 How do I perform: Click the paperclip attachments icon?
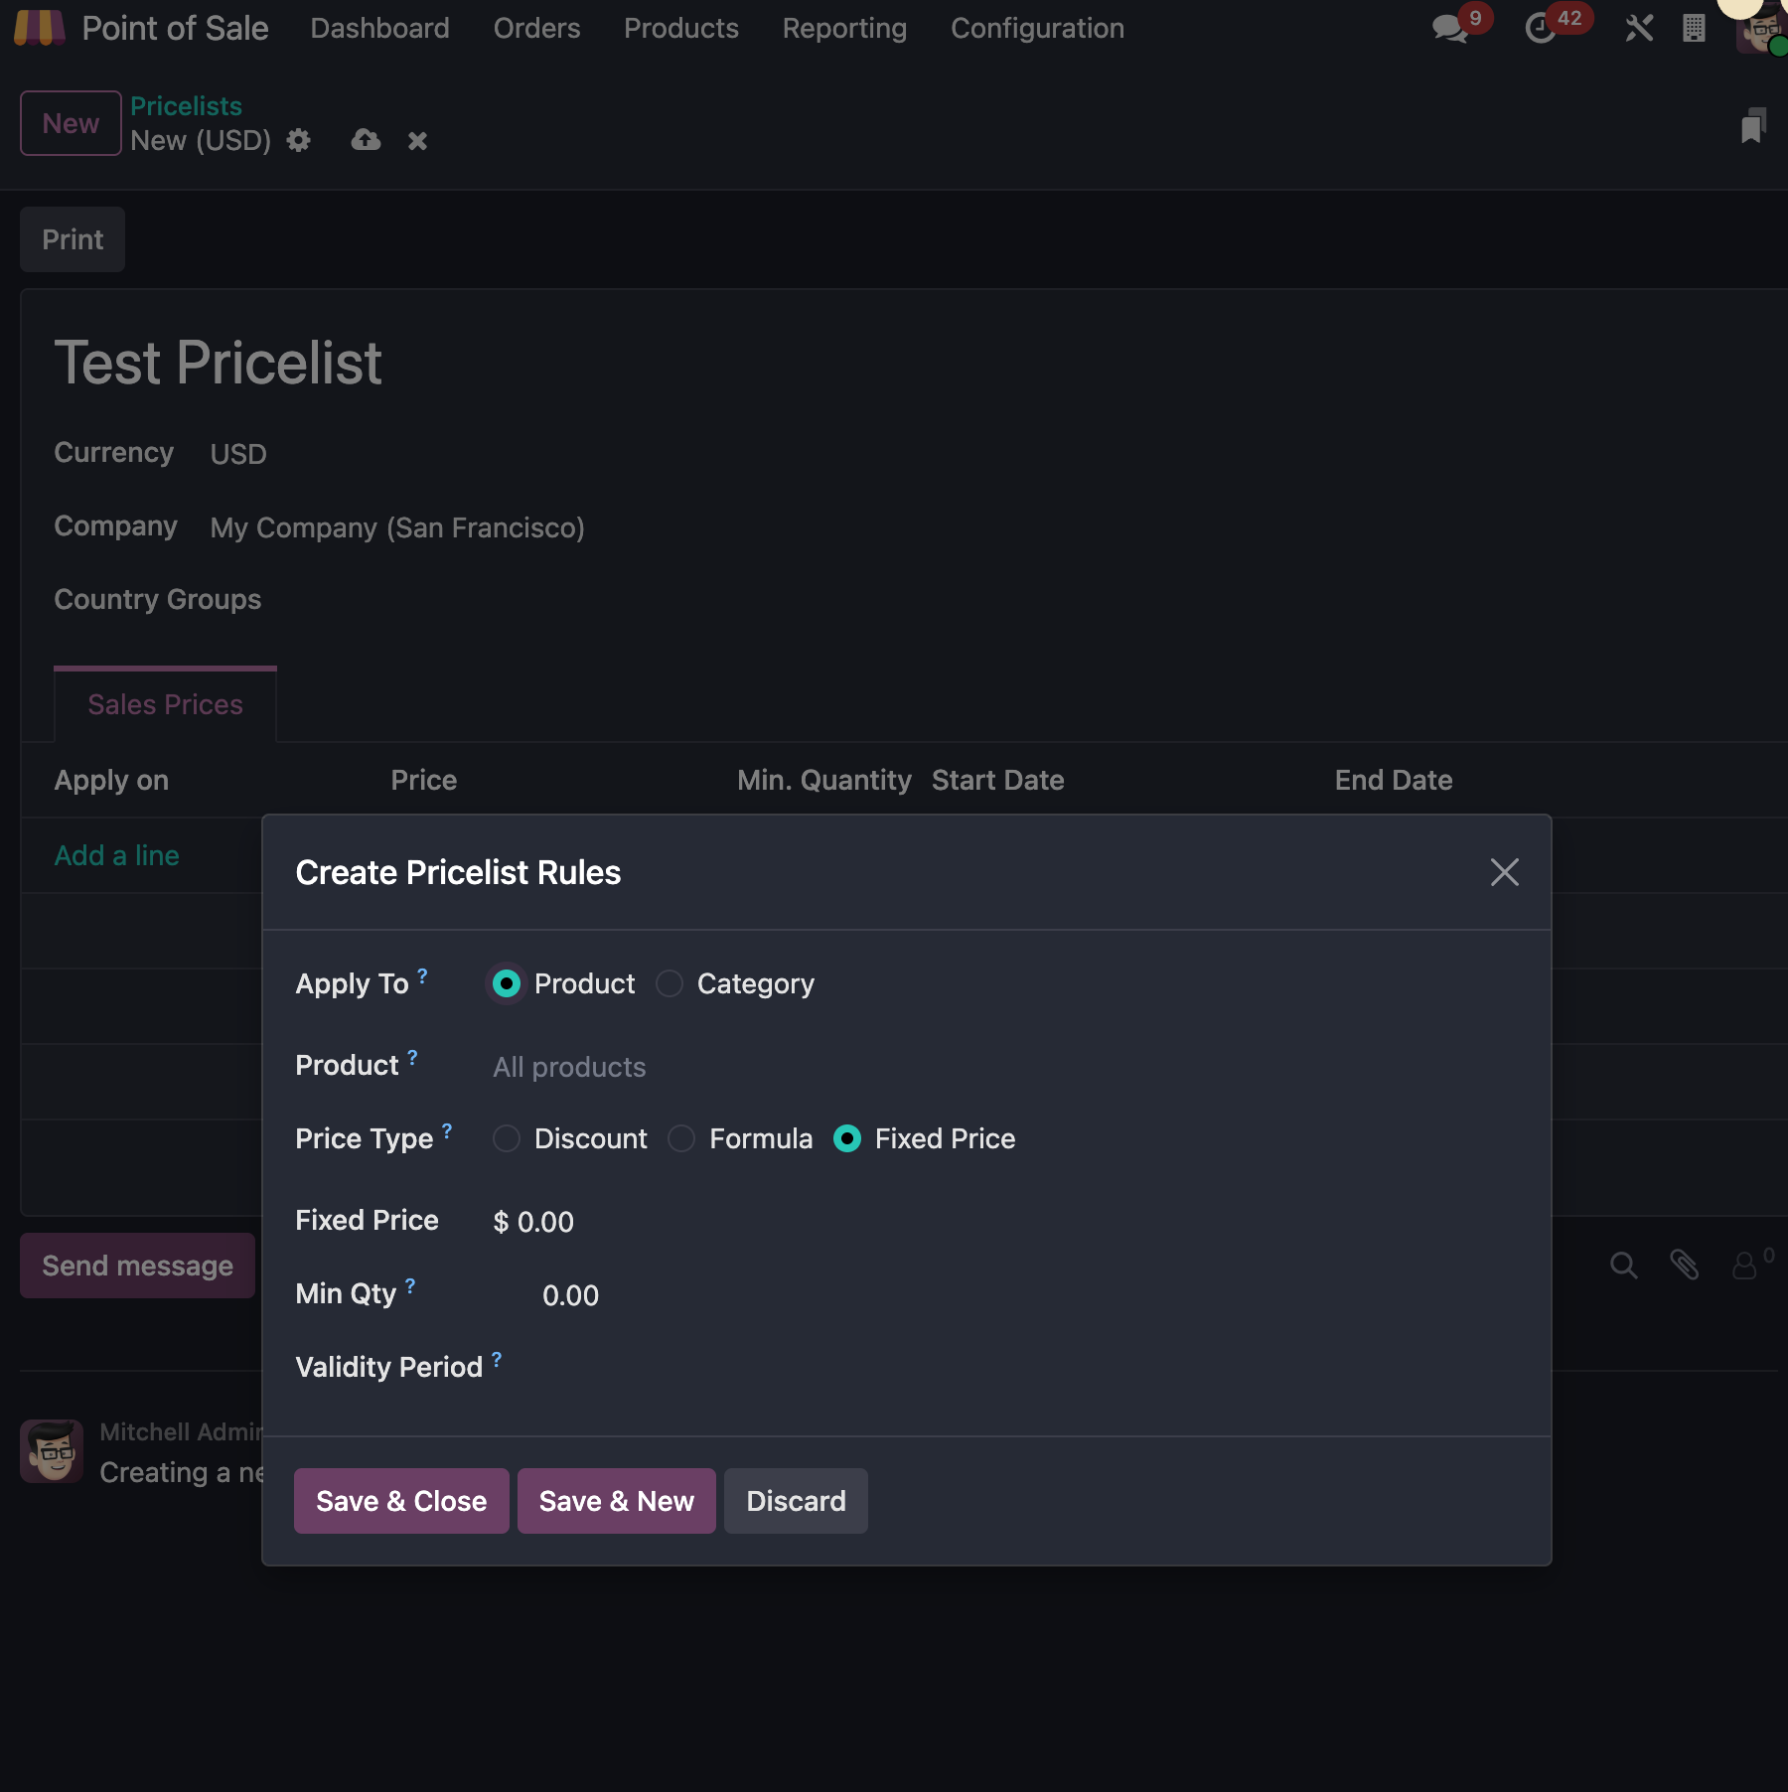pyautogui.click(x=1684, y=1265)
